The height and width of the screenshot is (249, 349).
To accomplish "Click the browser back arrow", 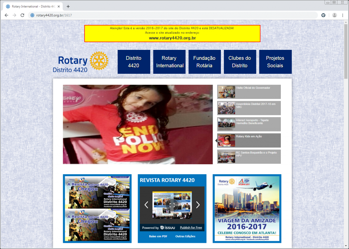I will pos(6,15).
